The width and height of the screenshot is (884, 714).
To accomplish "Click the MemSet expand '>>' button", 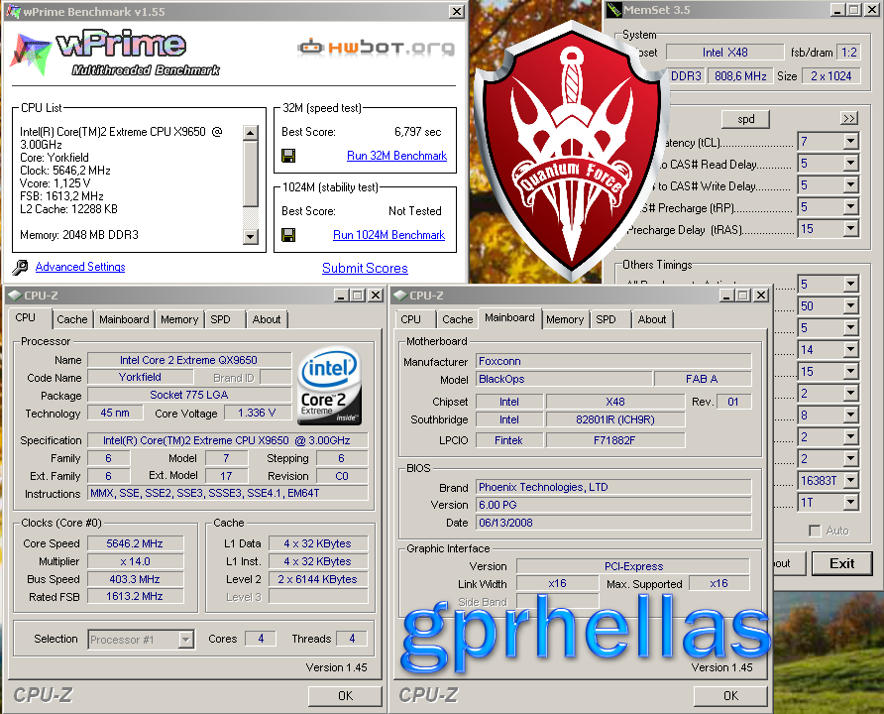I will [x=849, y=118].
